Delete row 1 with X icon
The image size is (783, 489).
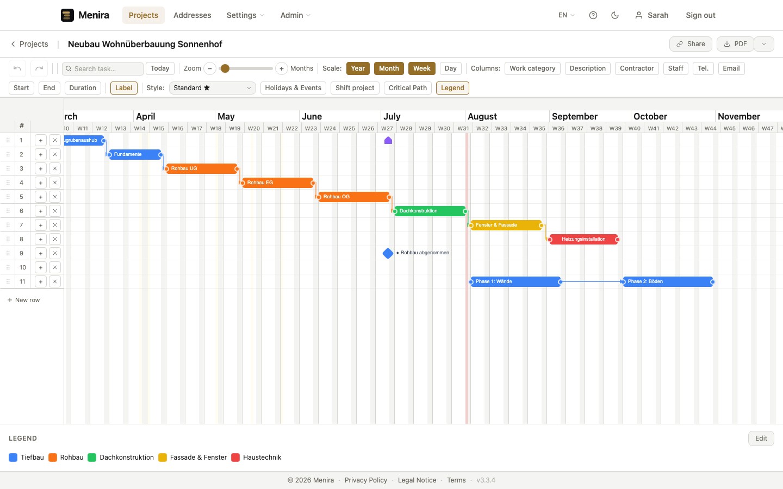[55, 140]
